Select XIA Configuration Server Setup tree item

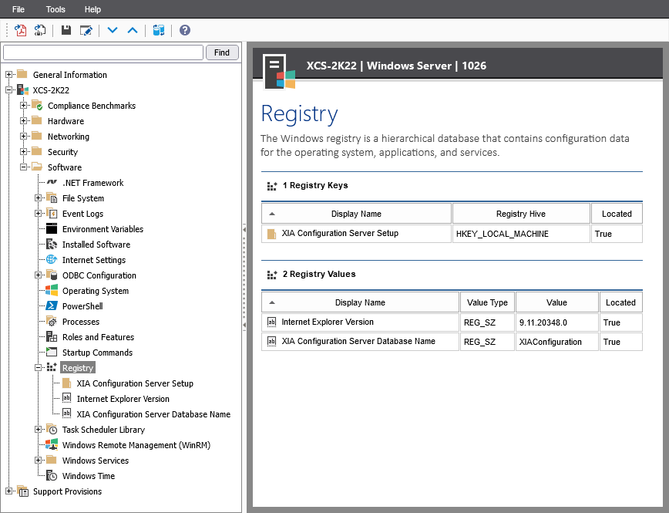click(135, 383)
